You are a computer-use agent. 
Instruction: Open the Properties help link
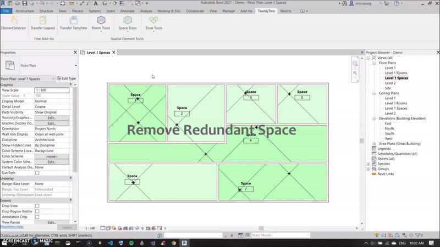[x=12, y=227]
